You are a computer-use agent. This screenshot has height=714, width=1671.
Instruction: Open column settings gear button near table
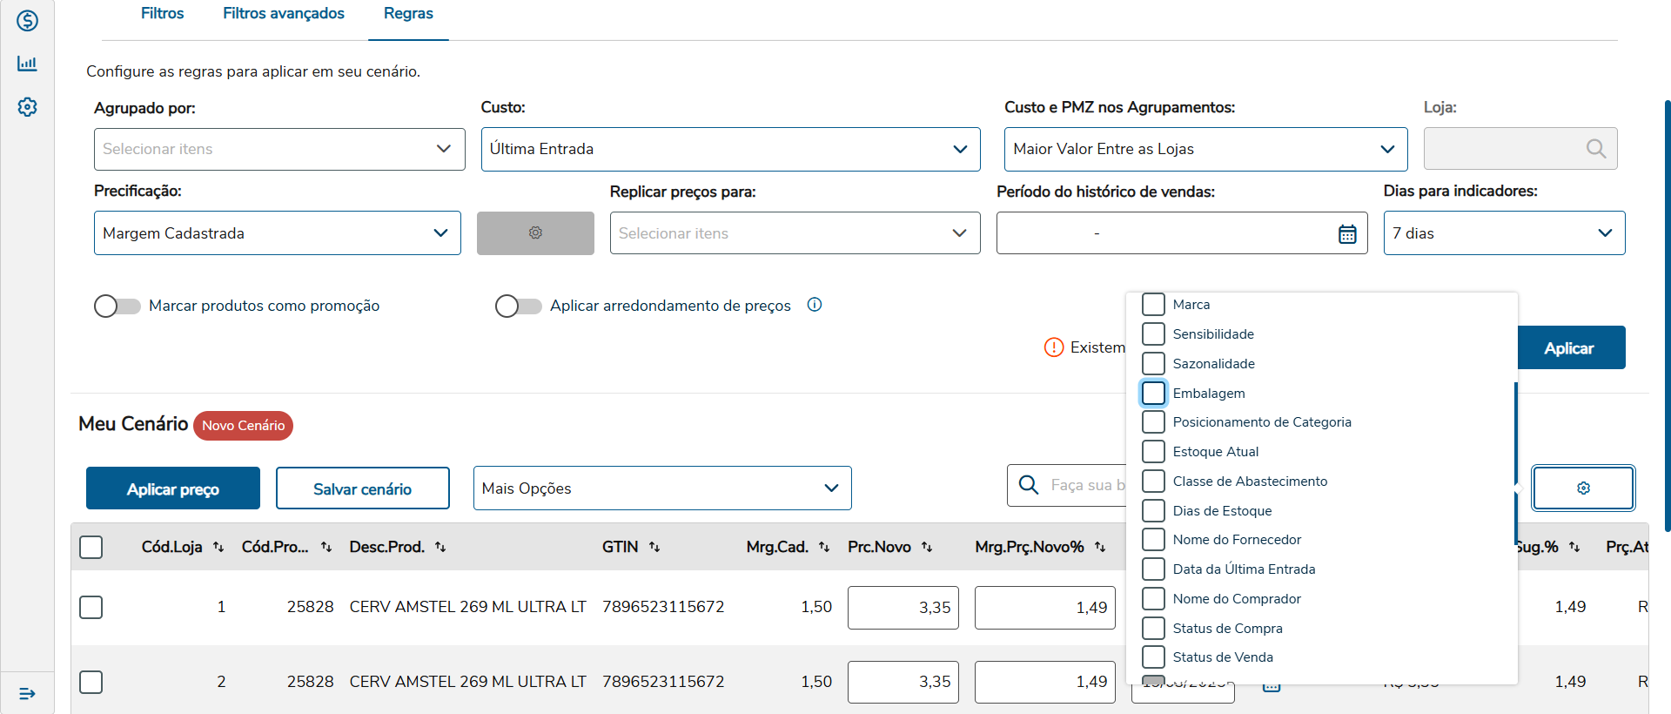pos(1583,488)
